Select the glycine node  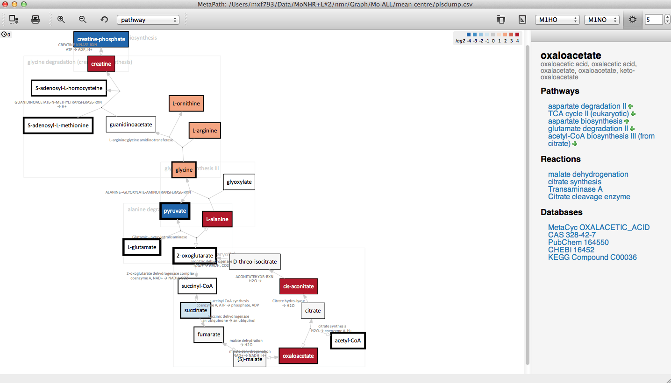pyautogui.click(x=184, y=170)
